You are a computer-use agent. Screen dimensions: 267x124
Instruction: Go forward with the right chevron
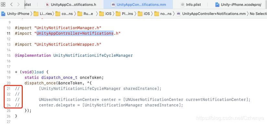pyautogui.click(x=18, y=5)
